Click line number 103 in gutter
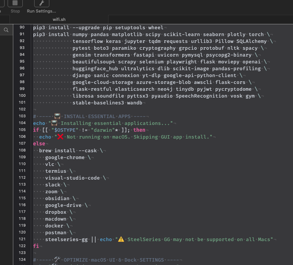The width and height of the screenshot is (293, 265). (x=22, y=116)
